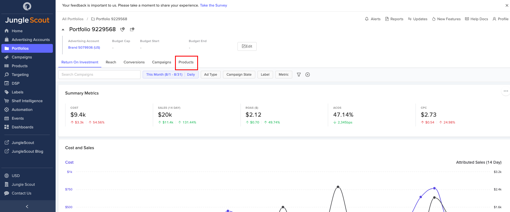Open Updates in top bar
Screen dimensions: 510x212
[417, 19]
